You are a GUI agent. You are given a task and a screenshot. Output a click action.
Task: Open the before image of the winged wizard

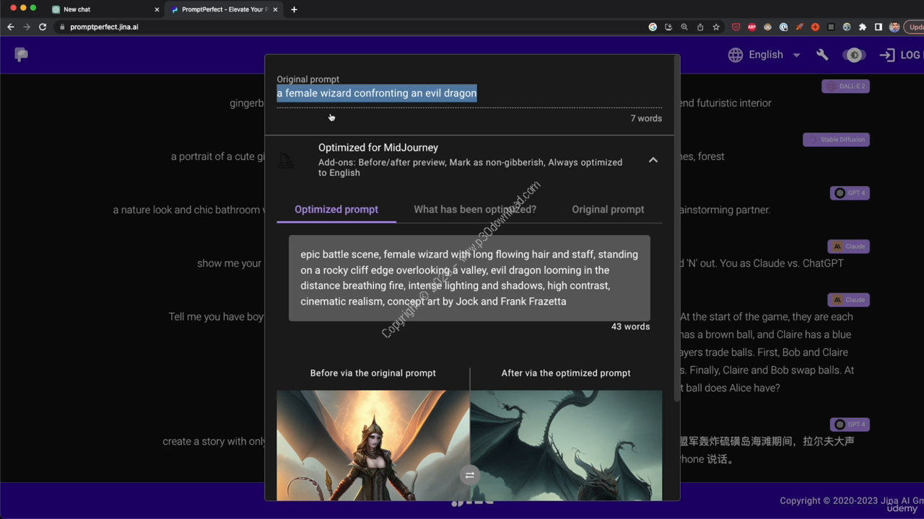click(372, 445)
